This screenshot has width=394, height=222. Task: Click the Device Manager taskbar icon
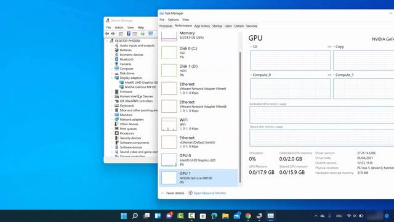(x=259, y=216)
